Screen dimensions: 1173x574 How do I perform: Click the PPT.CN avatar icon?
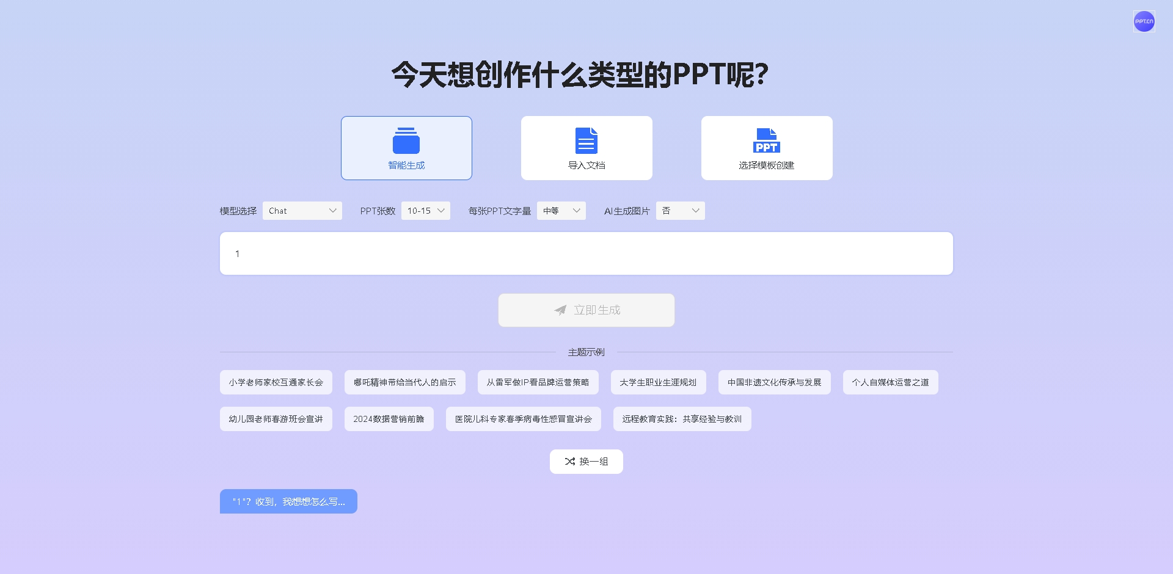point(1144,21)
